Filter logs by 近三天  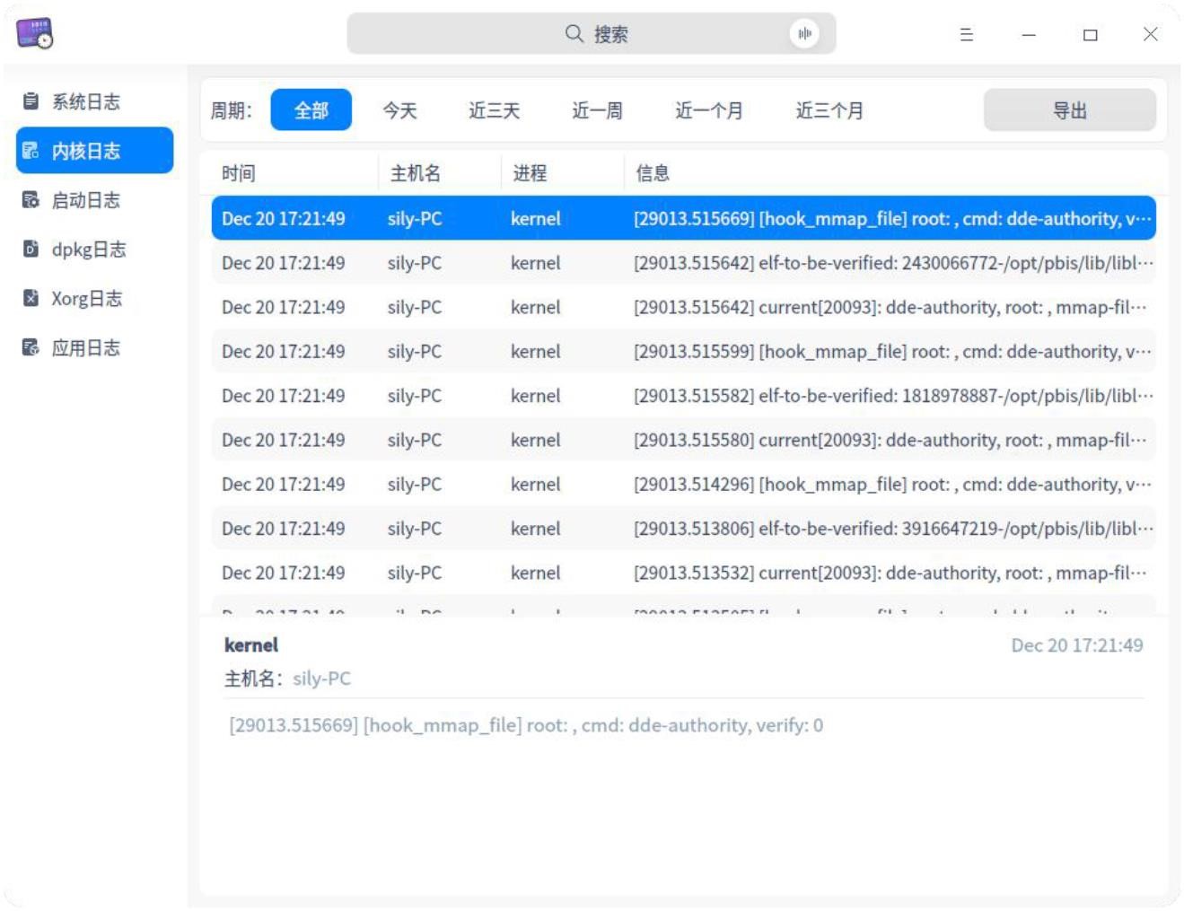(x=494, y=110)
